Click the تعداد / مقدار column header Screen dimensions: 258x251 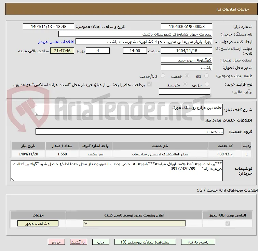click(x=62, y=146)
